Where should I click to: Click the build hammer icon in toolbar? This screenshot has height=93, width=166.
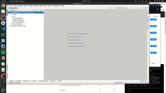(x=113, y=8)
